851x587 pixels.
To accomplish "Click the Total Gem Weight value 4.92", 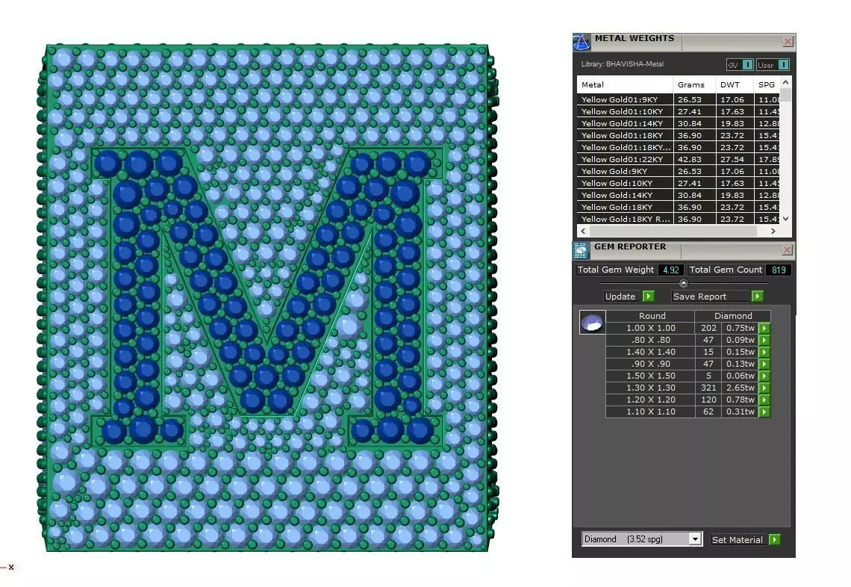I will 671,270.
